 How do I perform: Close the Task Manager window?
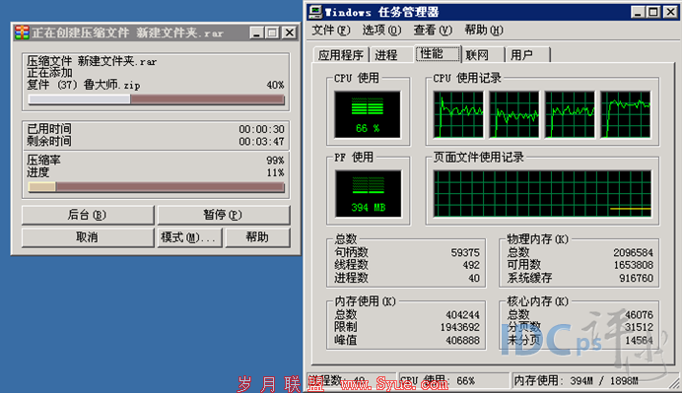click(x=670, y=12)
